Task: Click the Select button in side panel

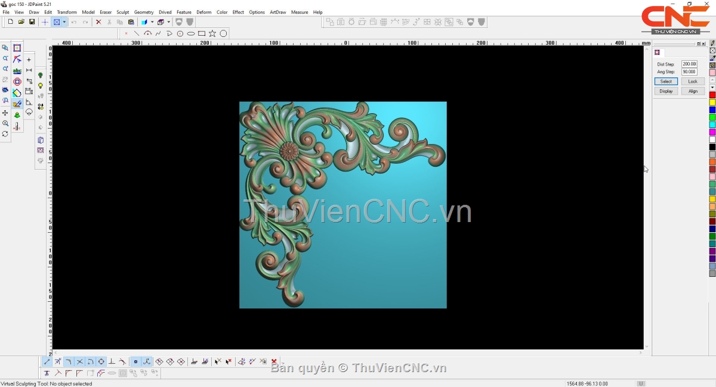Action: [666, 82]
